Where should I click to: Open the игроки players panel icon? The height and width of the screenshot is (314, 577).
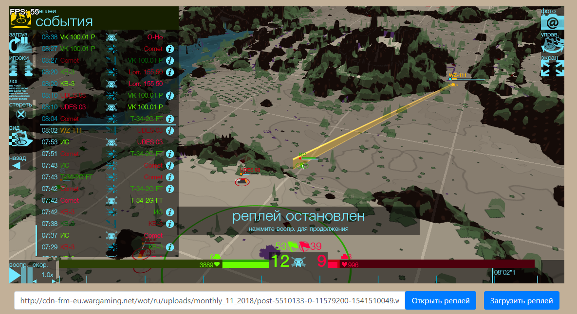coord(20,69)
